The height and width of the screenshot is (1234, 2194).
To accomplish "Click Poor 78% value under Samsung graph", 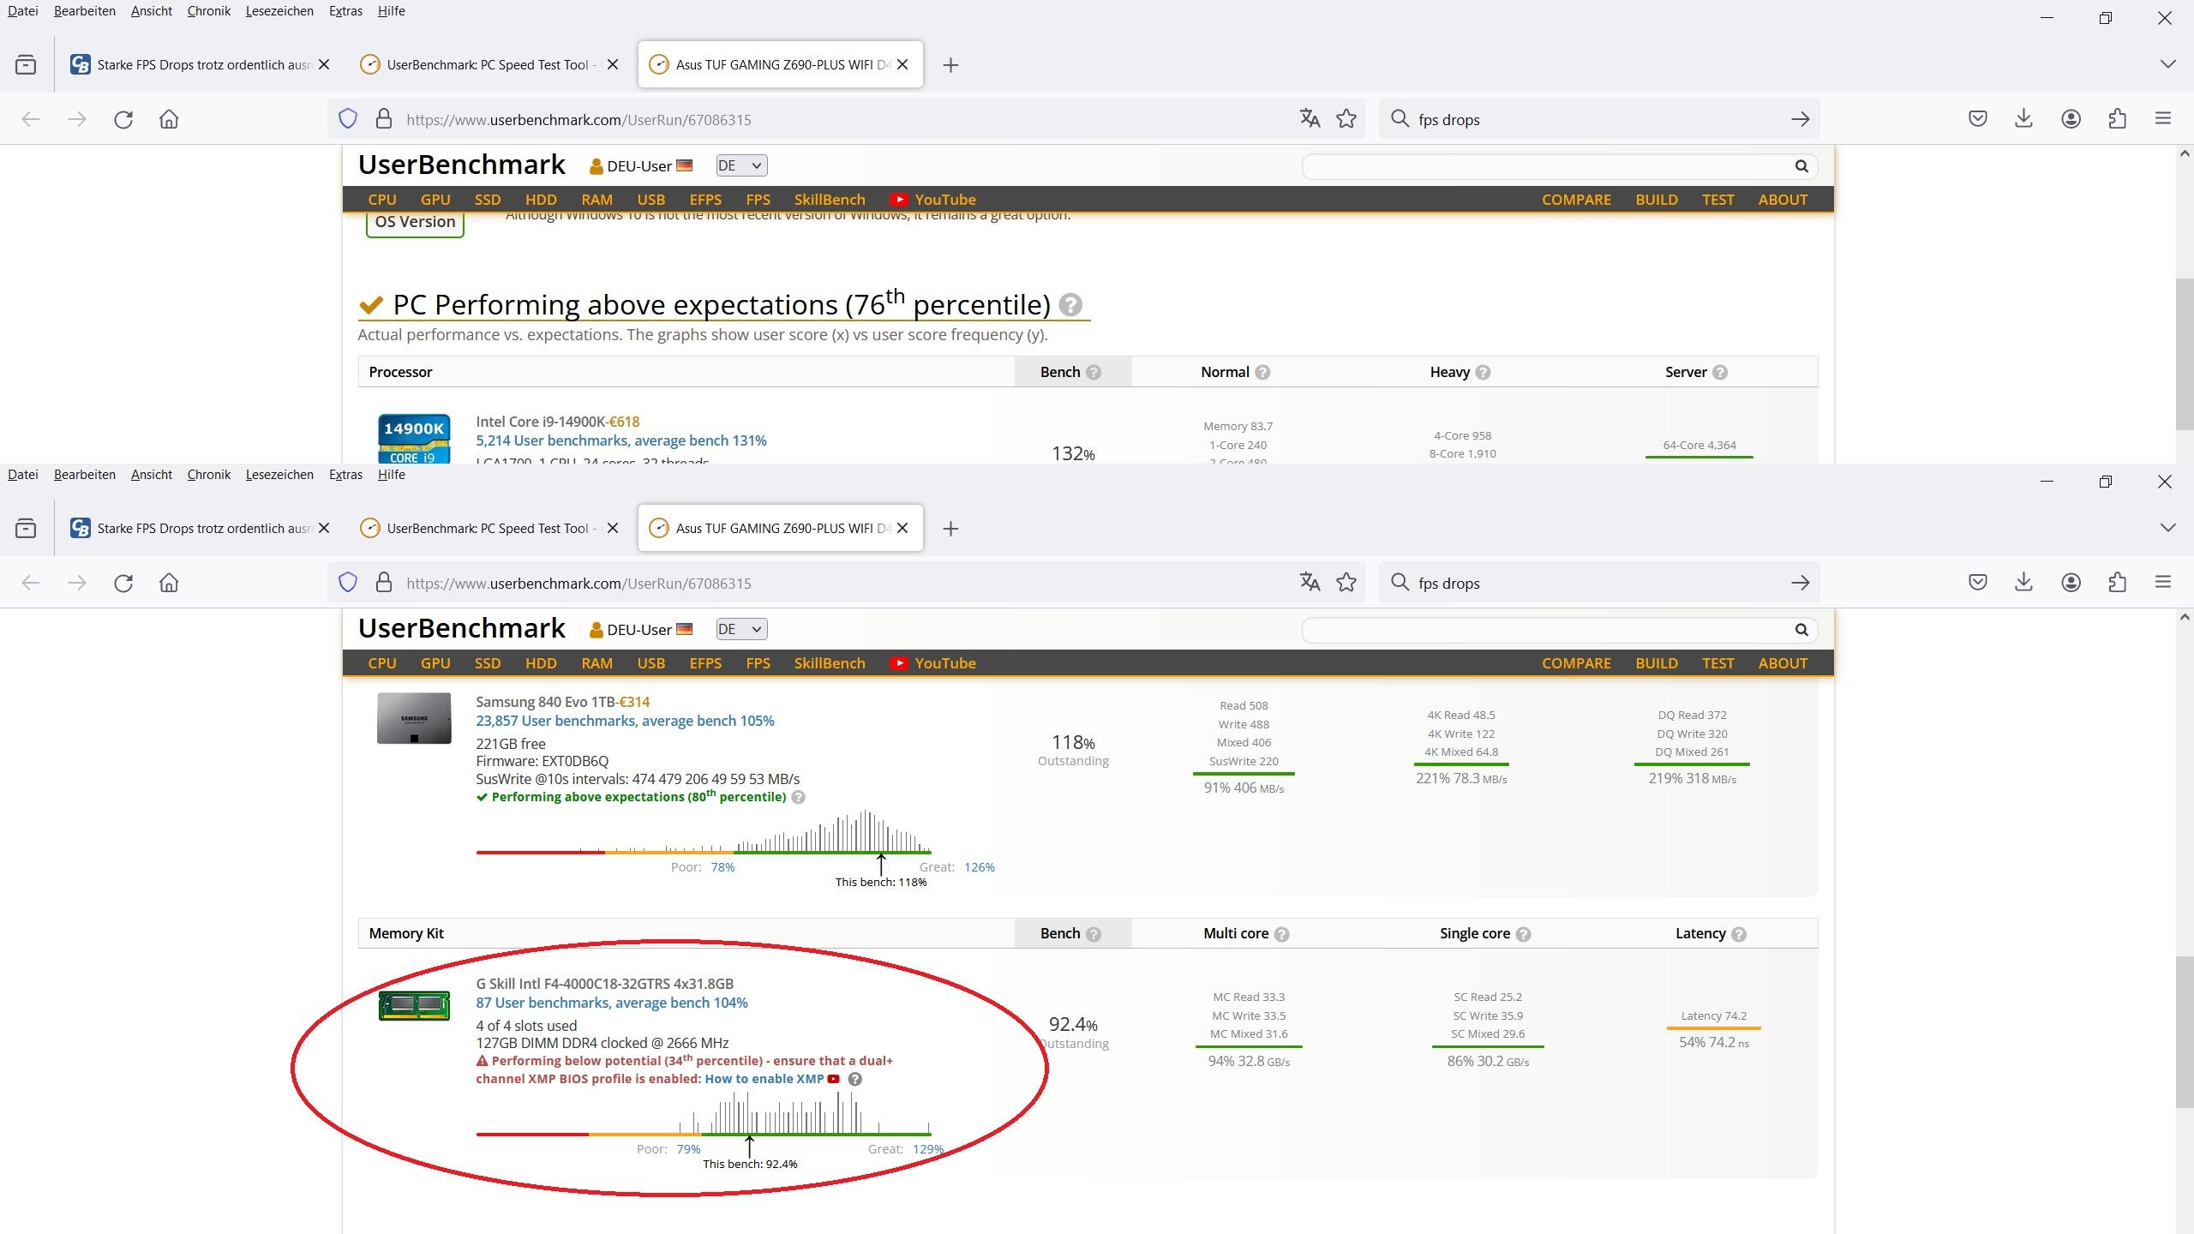I will point(722,867).
